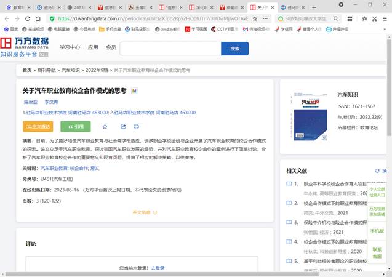
Task: Open 期刊导航 in the breadcrumb
Action: (x=47, y=70)
